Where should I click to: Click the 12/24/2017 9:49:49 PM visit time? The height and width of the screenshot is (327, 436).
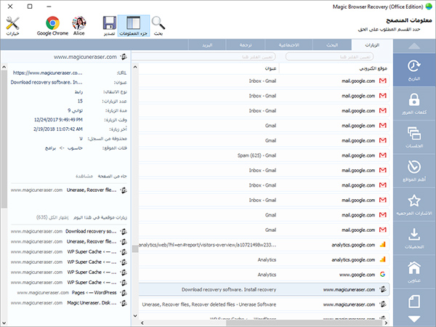(58, 120)
